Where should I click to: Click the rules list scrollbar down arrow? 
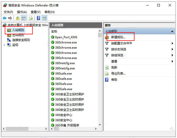click(x=99, y=125)
